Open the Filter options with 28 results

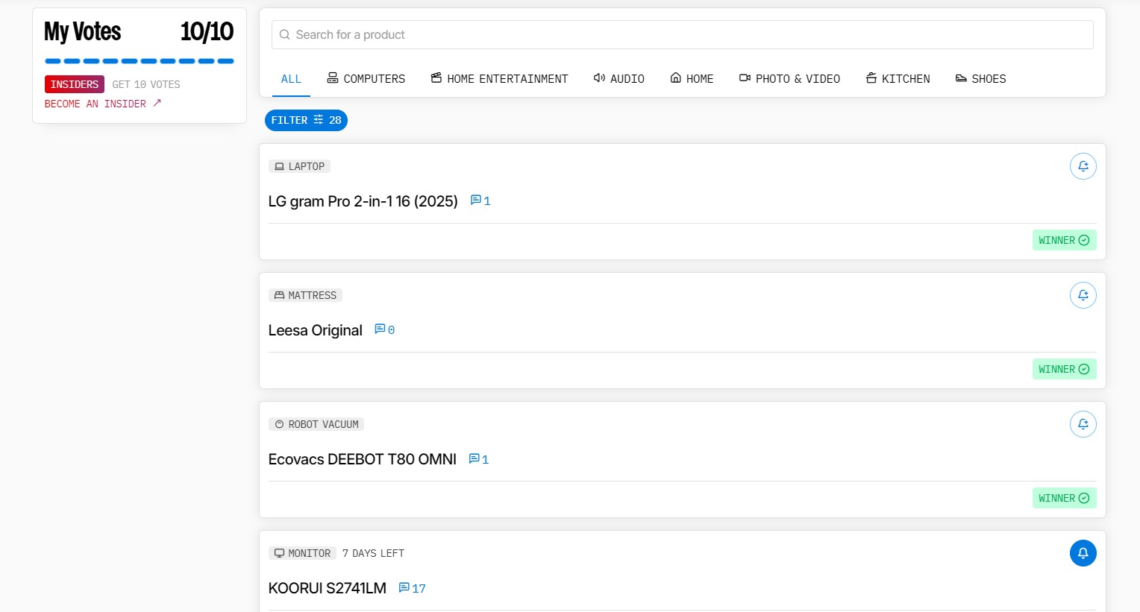click(x=306, y=120)
